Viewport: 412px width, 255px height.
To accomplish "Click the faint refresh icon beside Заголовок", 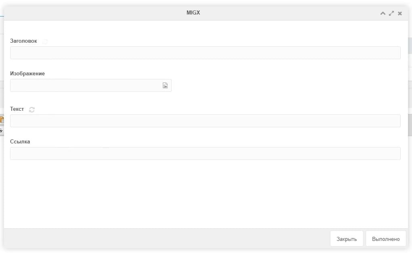I will [45, 41].
